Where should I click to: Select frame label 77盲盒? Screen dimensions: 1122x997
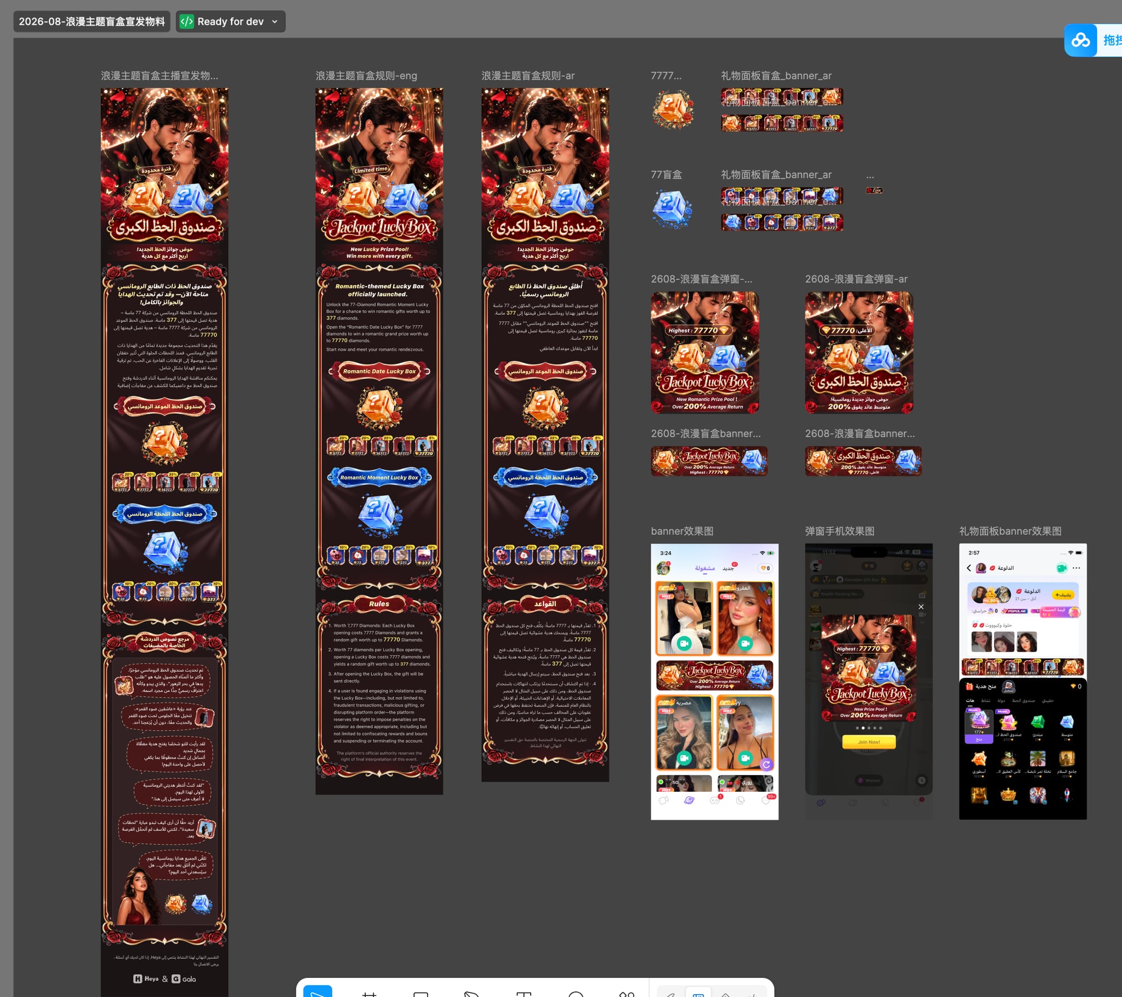tap(666, 174)
